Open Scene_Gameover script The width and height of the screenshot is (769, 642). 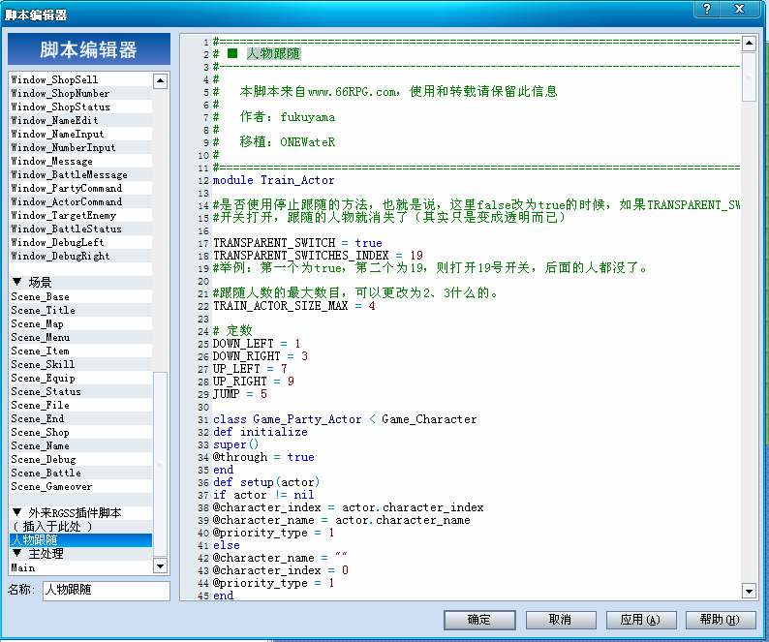pos(81,486)
